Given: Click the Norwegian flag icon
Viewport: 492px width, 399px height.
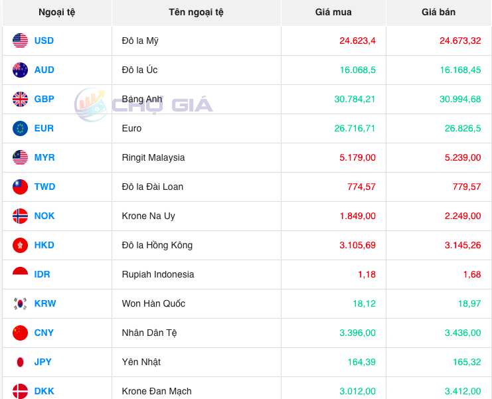Looking at the screenshot, I should pyautogui.click(x=20, y=216).
